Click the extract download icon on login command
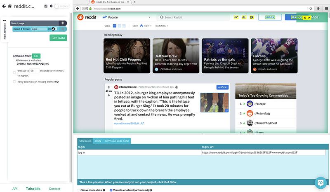Screen dimensions: 330x192 coord(53,29)
